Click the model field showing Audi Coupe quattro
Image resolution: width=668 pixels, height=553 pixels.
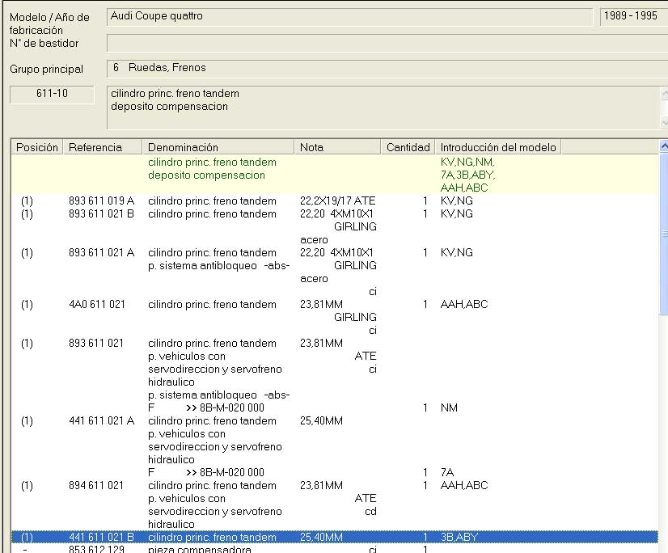[349, 17]
